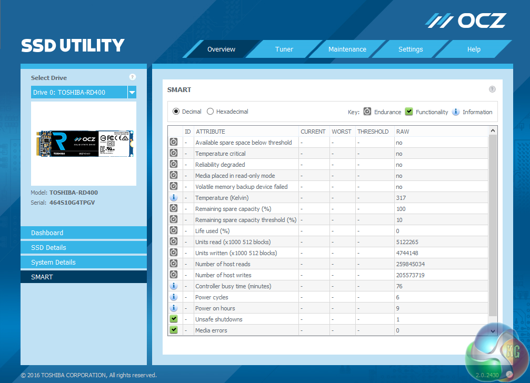Open System Details in sidebar
Screen dimensions: 530x383
click(84, 263)
